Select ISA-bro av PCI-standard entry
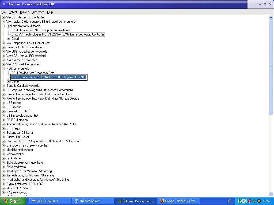Viewport: 274px width, 205px height. 22,60
